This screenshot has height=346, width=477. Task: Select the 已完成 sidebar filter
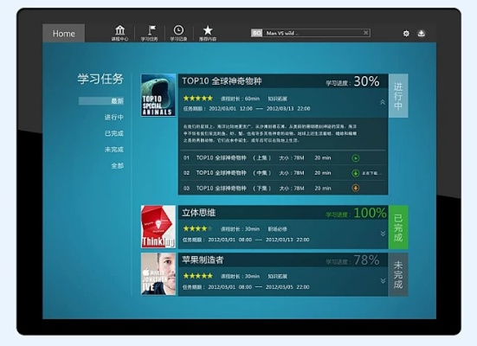click(x=114, y=133)
